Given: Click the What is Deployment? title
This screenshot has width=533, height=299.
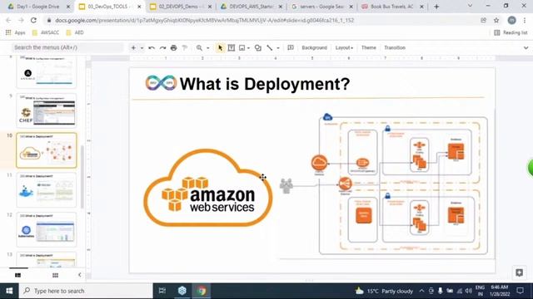Looking at the screenshot, I should [x=265, y=84].
